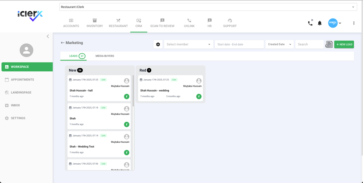
Task: Click the New Lead button
Action: tap(344, 44)
